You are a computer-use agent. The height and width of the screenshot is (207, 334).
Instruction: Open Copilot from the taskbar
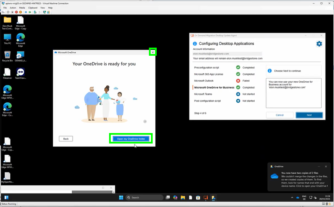175,198
